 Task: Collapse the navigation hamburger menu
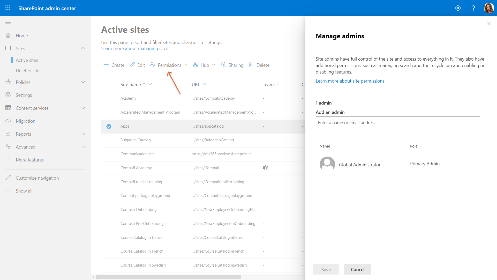click(8, 23)
